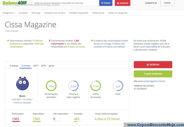Click the red complaints icon next to 1.365 reclamações
The image size is (184, 127).
tap(50, 41)
